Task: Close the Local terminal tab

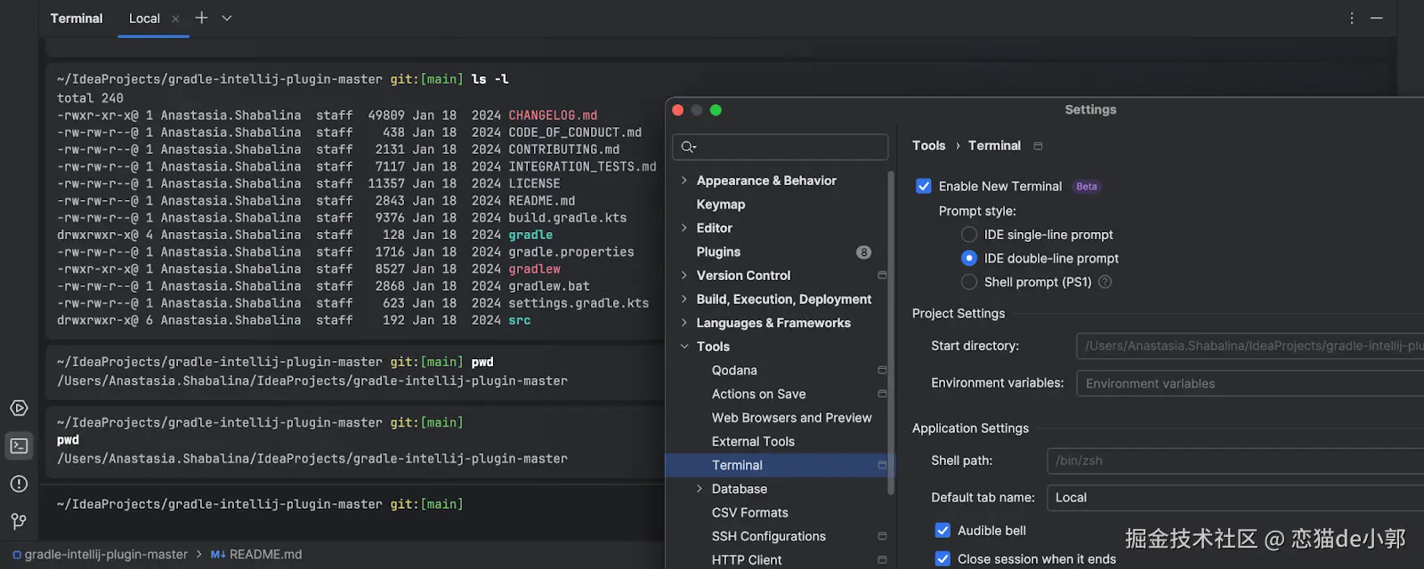Action: pyautogui.click(x=175, y=19)
